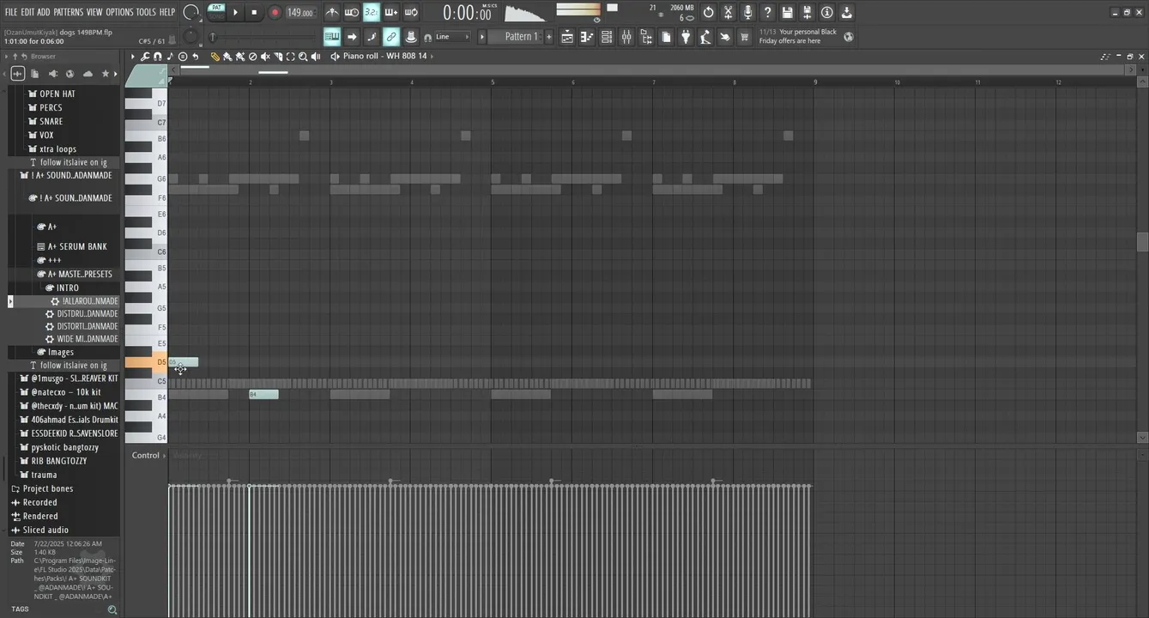Click the undo history circular arrow icon
This screenshot has width=1149, height=618.
coord(708,12)
